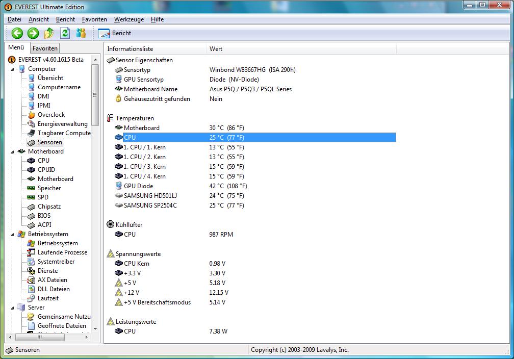Go forward with the green right arrow
The width and height of the screenshot is (514, 359).
coord(33,33)
